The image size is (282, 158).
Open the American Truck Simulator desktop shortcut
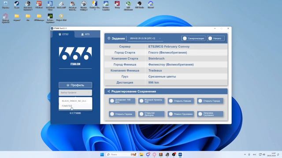coord(72,5)
